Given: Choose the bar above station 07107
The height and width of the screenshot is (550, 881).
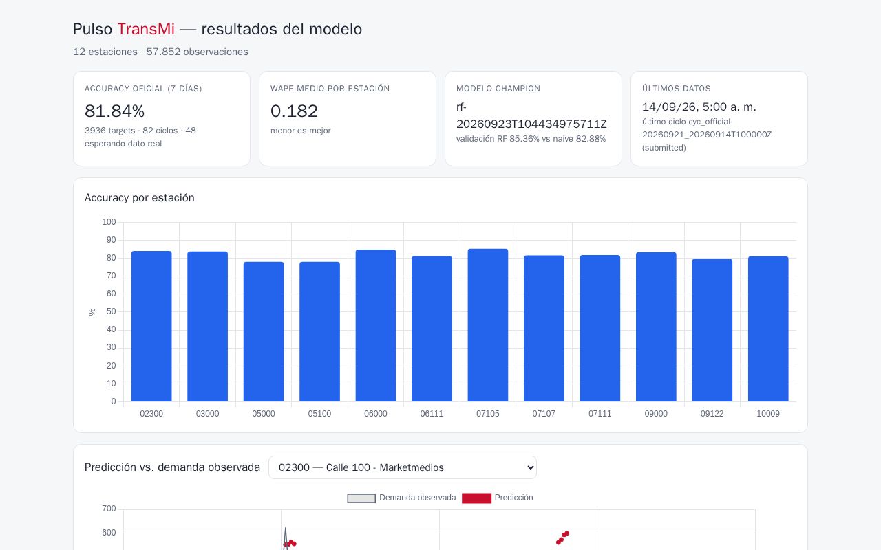Looking at the screenshot, I should click(x=544, y=329).
